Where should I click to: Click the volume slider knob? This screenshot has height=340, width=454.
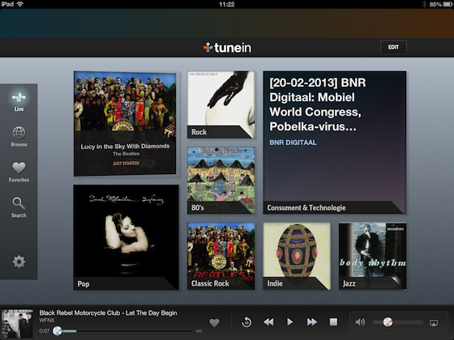388,322
